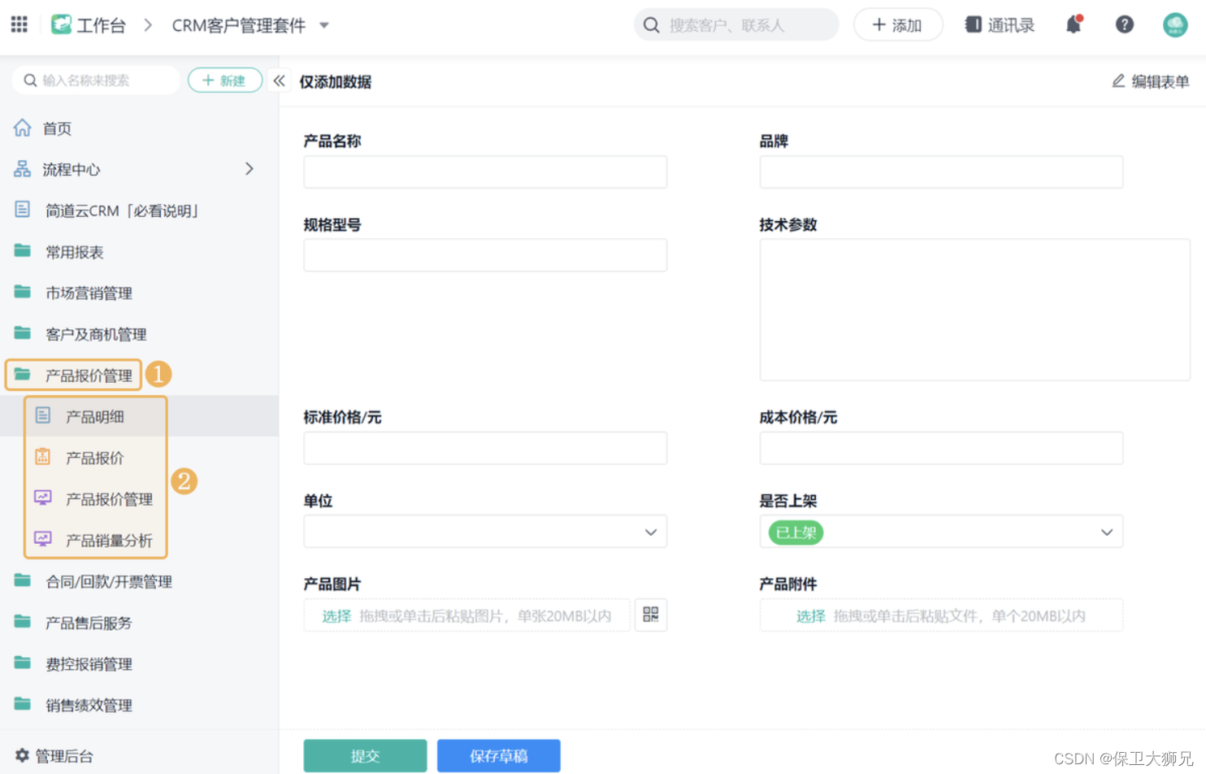Click the 产品明细 form icon
Viewport: 1206px width, 774px height.
[43, 415]
